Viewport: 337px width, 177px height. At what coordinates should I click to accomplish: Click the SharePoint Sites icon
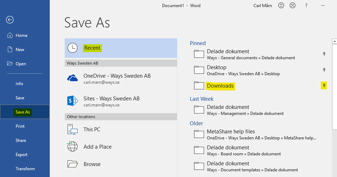tap(73, 101)
